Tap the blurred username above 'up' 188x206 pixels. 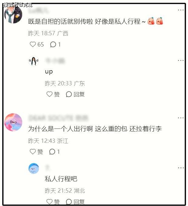point(55,61)
